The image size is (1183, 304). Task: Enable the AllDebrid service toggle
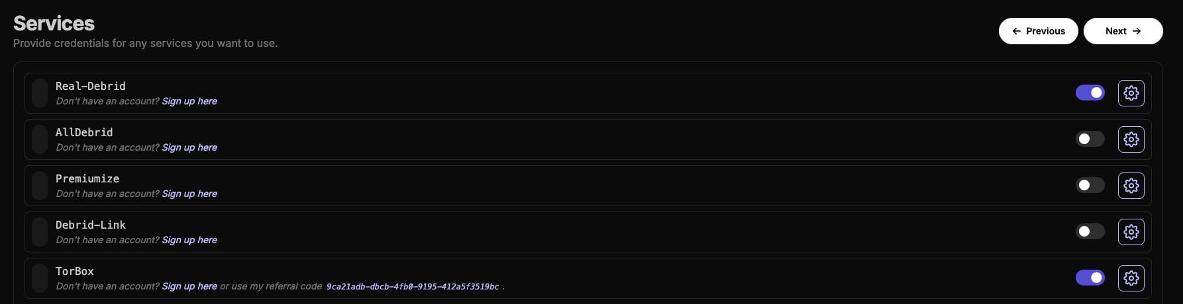pyautogui.click(x=1090, y=139)
